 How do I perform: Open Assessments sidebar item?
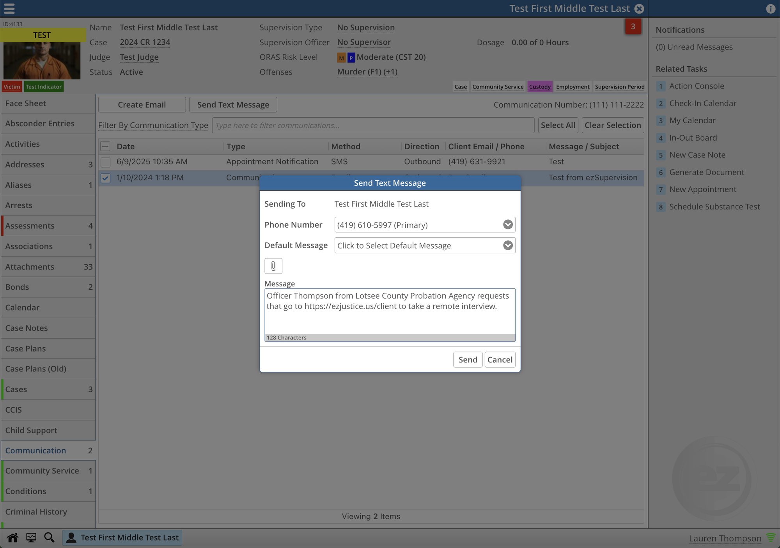tap(48, 226)
